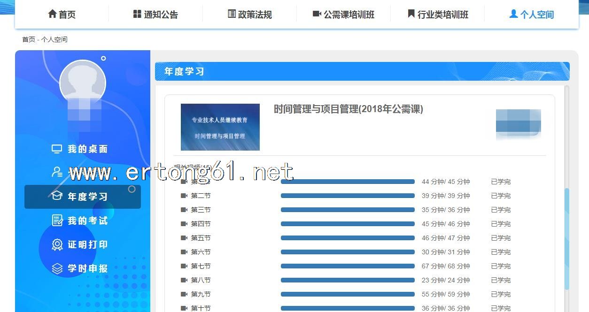Click the course list vertical scrollbar
The height and width of the screenshot is (312, 589).
coord(566,239)
